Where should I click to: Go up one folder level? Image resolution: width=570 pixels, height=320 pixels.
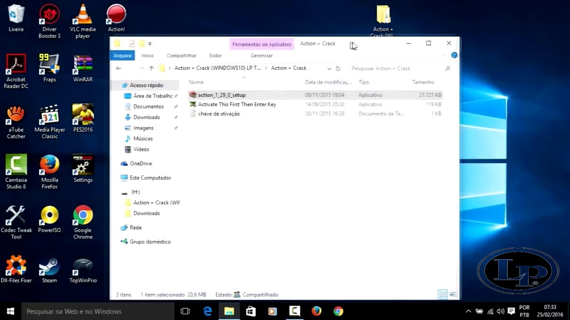tap(151, 68)
